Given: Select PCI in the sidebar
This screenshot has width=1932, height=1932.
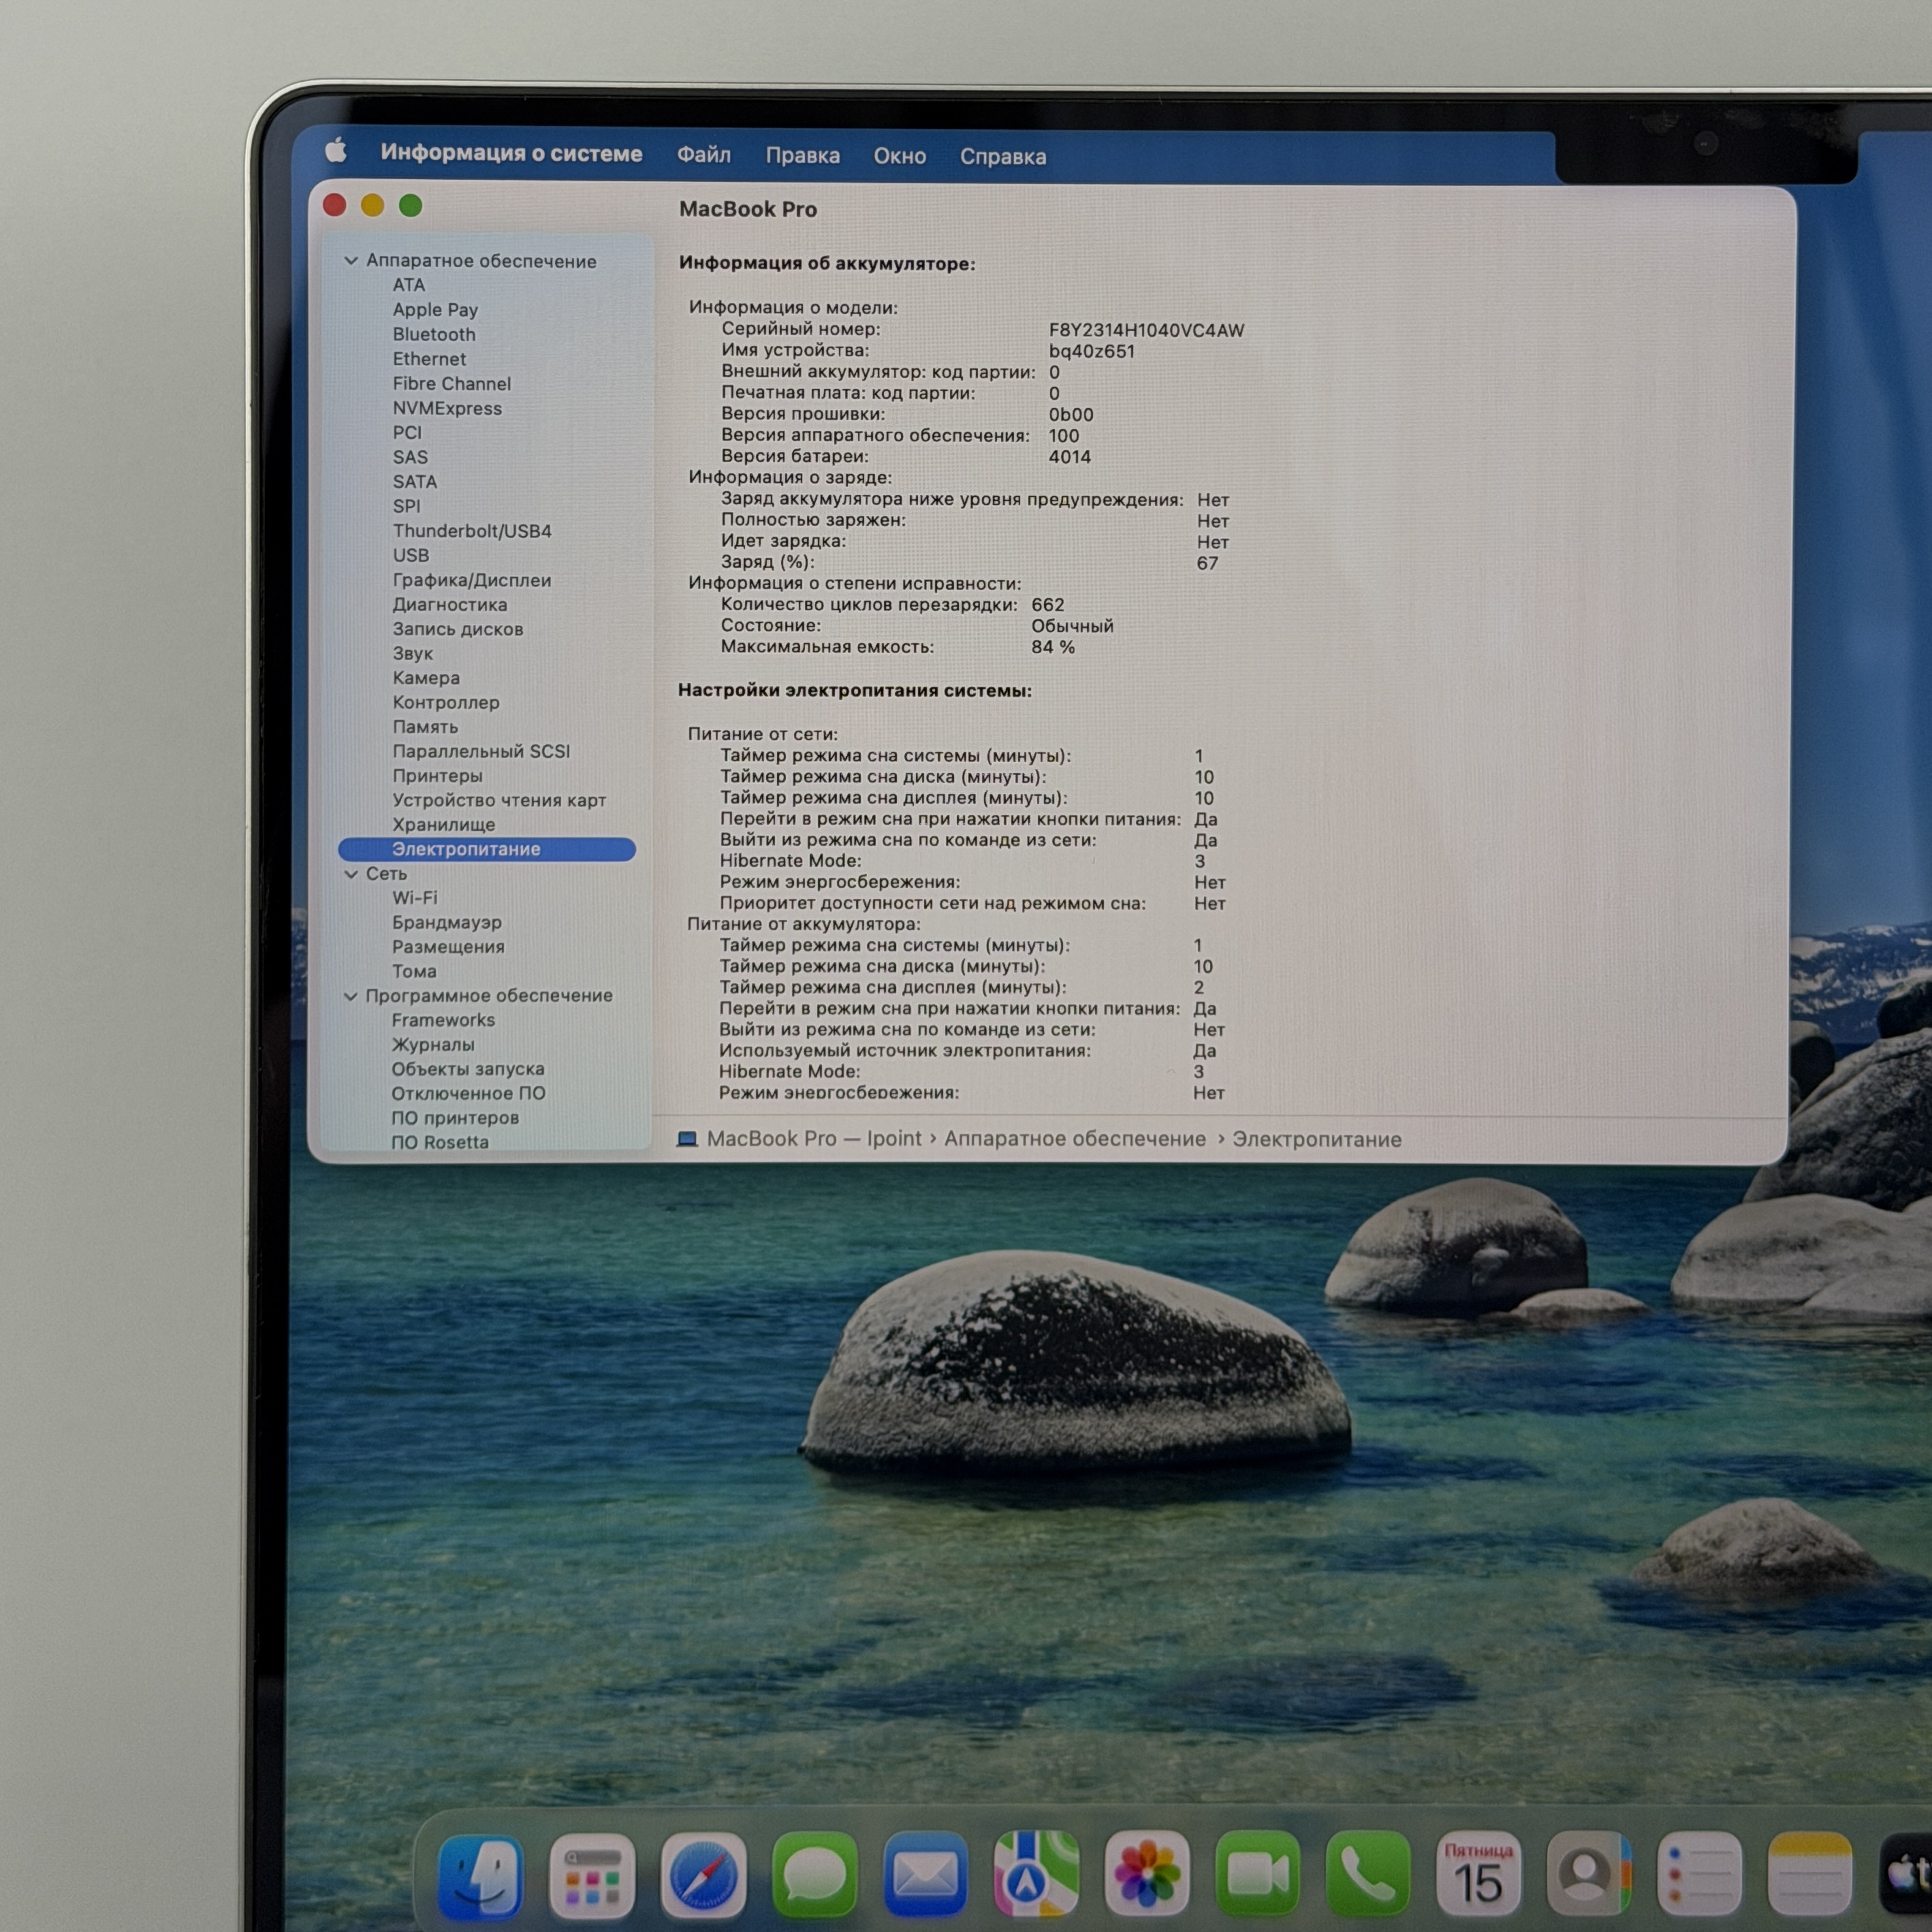Looking at the screenshot, I should point(407,432).
